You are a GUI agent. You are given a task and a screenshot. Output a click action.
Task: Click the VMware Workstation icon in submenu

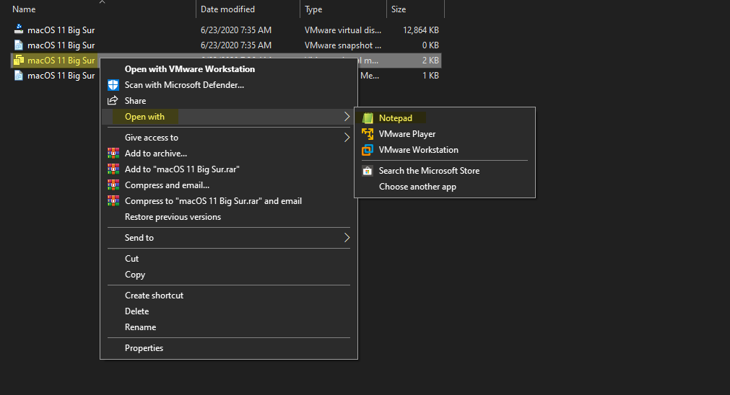(368, 150)
